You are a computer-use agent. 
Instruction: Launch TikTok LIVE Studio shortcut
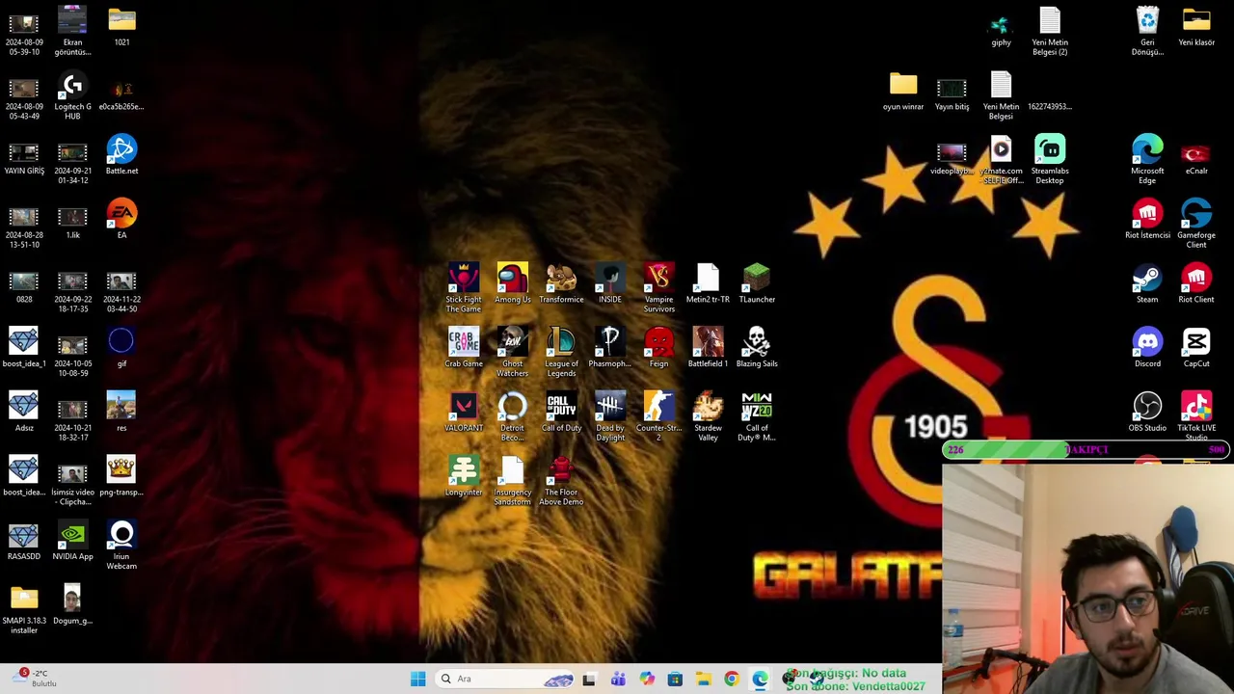pyautogui.click(x=1196, y=416)
